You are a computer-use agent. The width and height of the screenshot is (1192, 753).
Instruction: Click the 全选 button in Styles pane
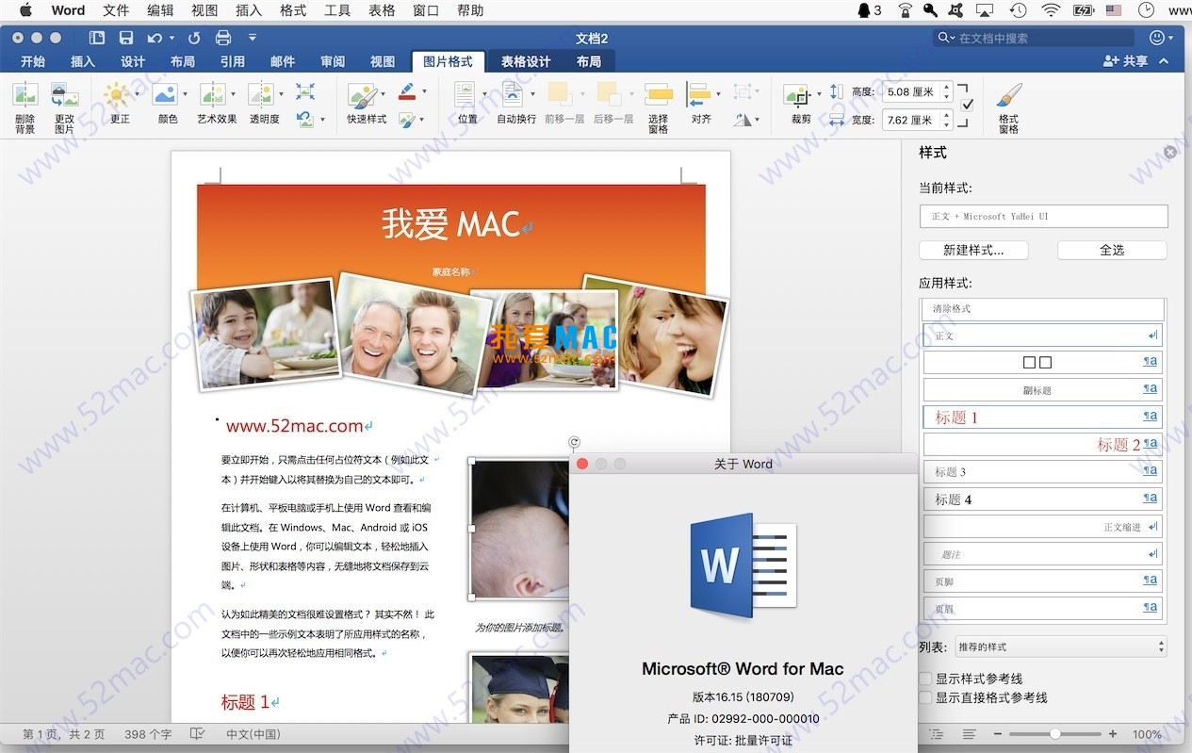(x=1112, y=251)
